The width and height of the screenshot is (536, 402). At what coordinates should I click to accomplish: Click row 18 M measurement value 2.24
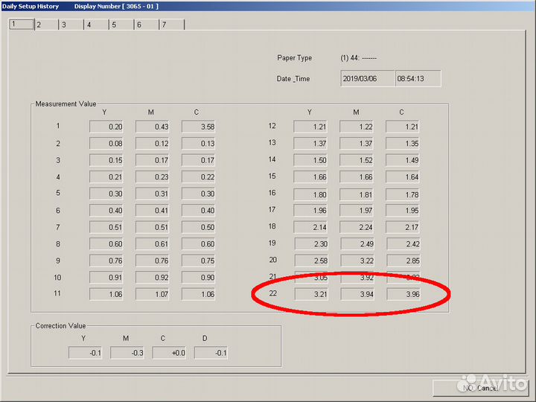[356, 227]
